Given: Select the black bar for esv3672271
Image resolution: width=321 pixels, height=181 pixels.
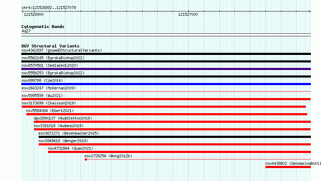Looking at the screenshot, I should (175, 137).
